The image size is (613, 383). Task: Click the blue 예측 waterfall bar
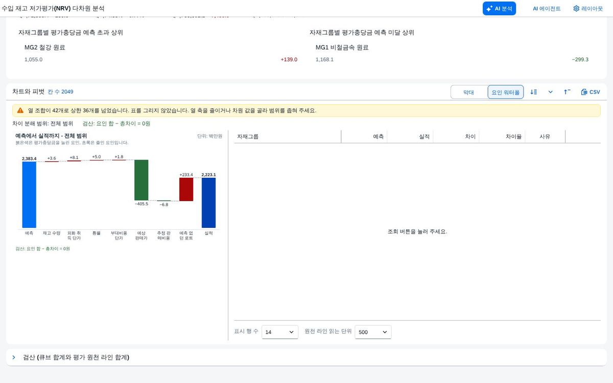click(29, 195)
